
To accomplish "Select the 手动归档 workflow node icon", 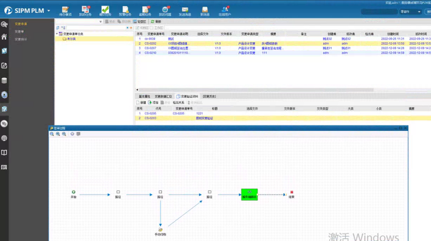I will click(160, 229).
